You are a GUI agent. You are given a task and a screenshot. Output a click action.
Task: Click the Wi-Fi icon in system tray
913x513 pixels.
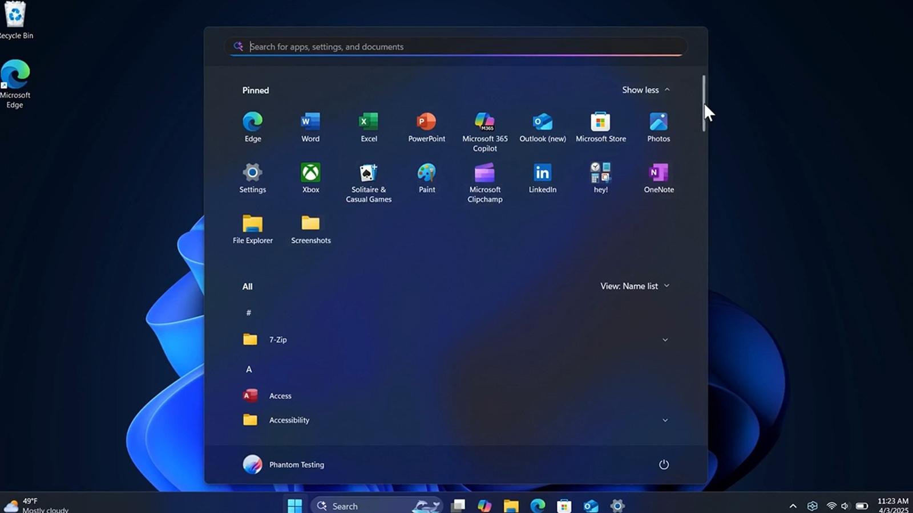pos(831,506)
